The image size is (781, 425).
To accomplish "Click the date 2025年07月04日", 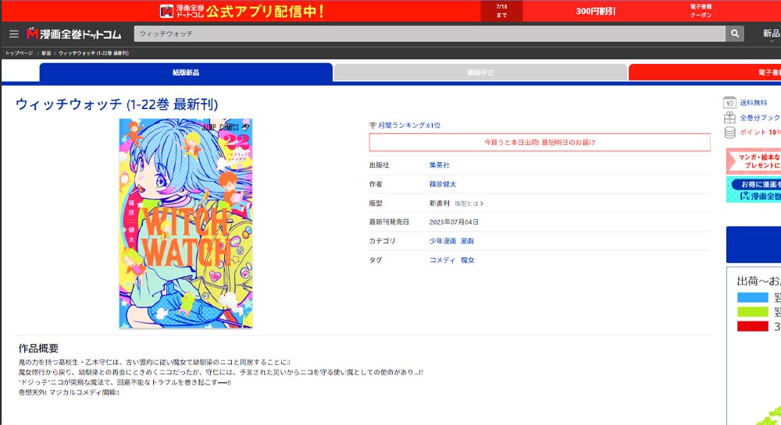I will (x=454, y=222).
